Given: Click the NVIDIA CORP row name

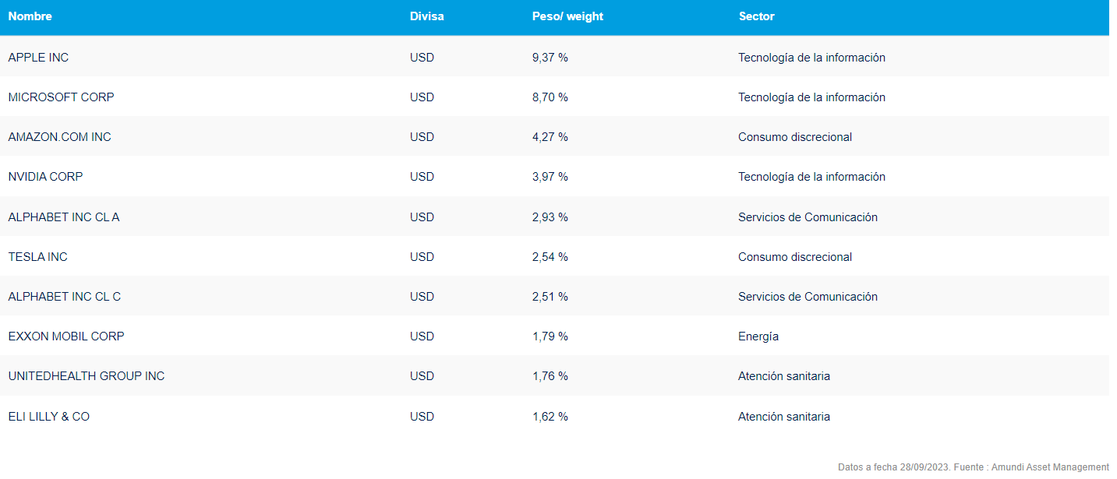Looking at the screenshot, I should click(45, 177).
